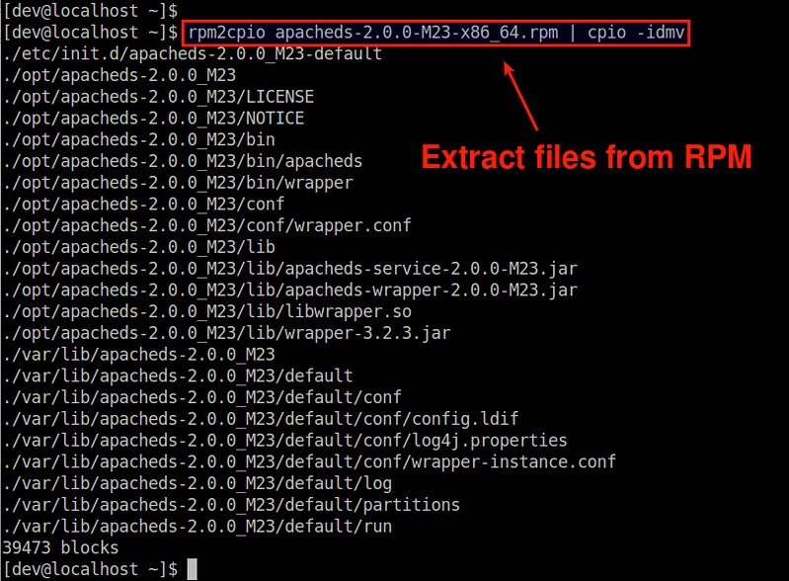Click the NOTICE file path line
The image size is (789, 581).
(153, 118)
